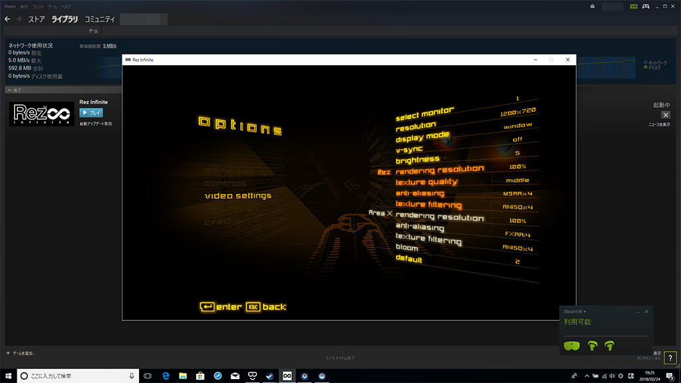Click second controller icon in SteamVR panel

click(x=609, y=346)
